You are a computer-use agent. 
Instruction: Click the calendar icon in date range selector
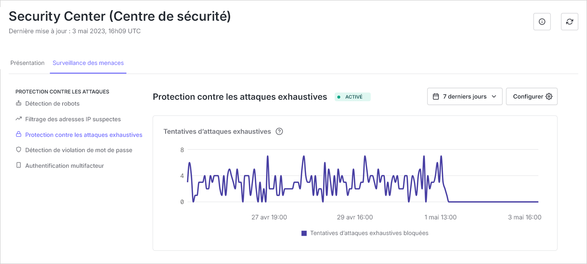436,97
